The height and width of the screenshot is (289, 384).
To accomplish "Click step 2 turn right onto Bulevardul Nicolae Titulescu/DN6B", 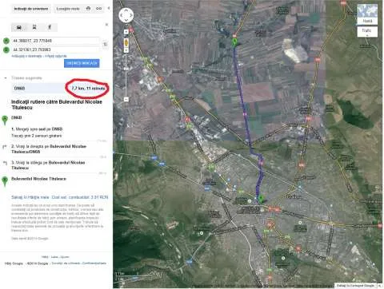I will click(x=49, y=149).
